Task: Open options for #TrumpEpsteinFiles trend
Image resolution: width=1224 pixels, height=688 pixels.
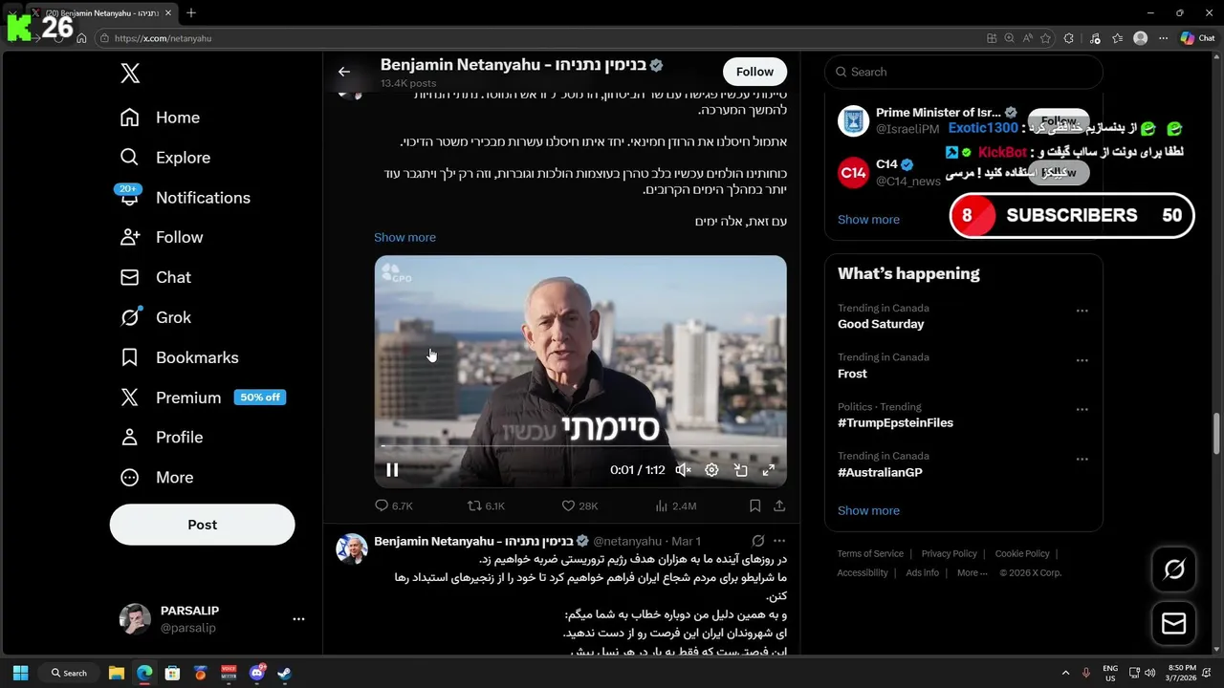Action: 1082,410
